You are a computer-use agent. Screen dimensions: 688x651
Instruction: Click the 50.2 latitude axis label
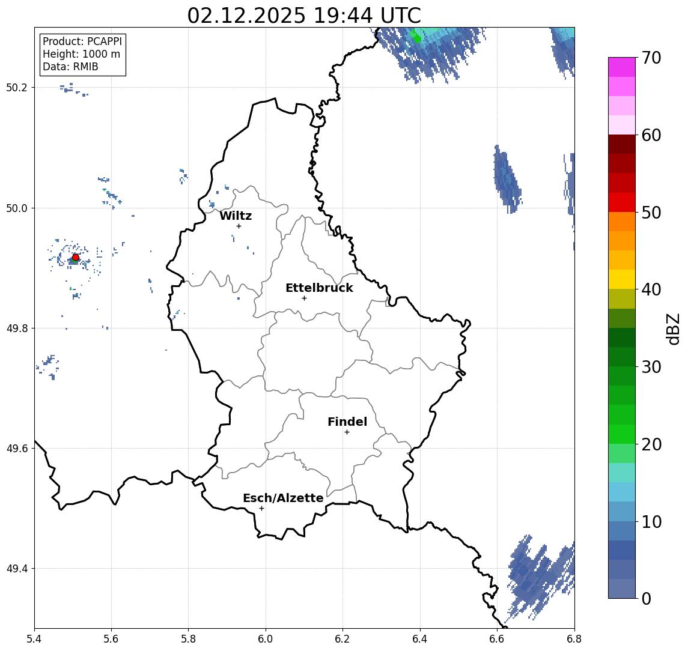click(x=16, y=87)
